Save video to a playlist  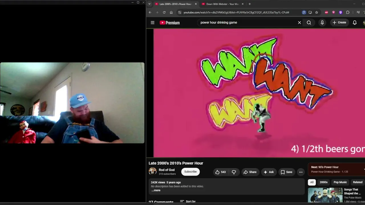point(287,172)
